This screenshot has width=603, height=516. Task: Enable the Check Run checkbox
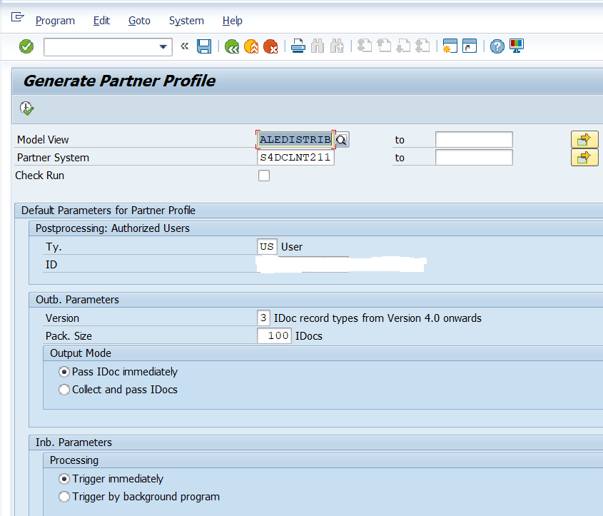264,175
